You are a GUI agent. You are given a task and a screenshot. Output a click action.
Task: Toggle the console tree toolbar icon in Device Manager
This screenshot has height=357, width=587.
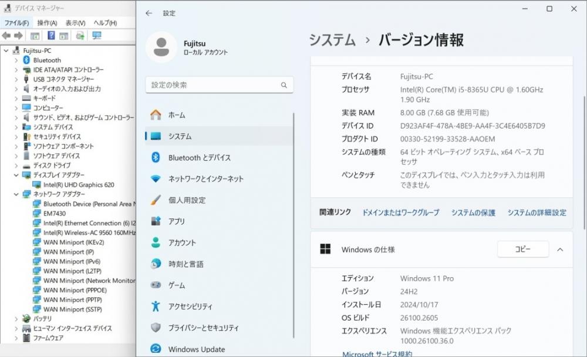pyautogui.click(x=35, y=36)
